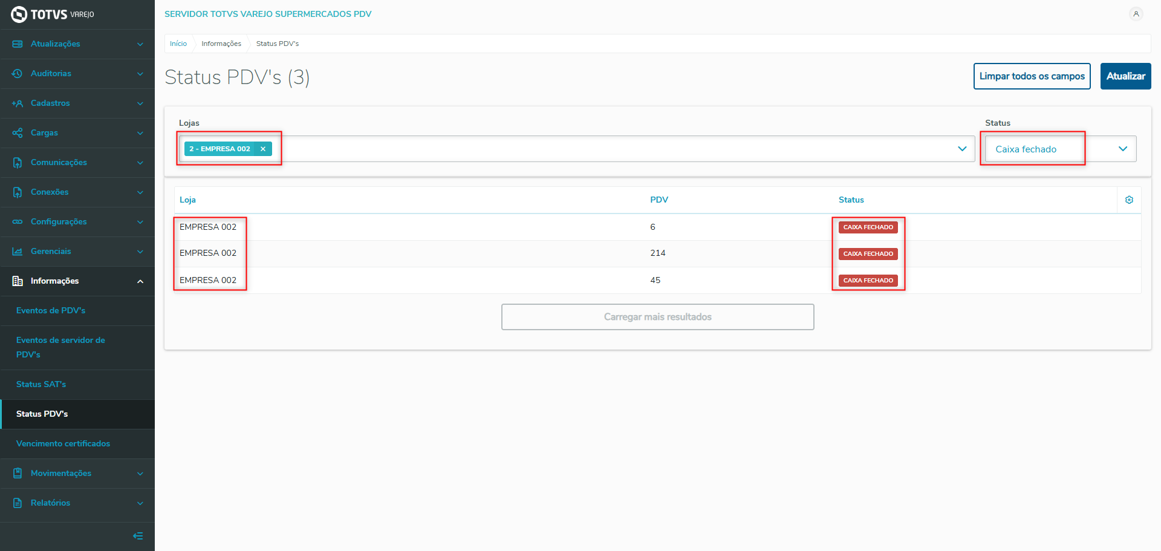This screenshot has width=1161, height=551.
Task: Click the Gerenciais chart icon
Action: [18, 252]
